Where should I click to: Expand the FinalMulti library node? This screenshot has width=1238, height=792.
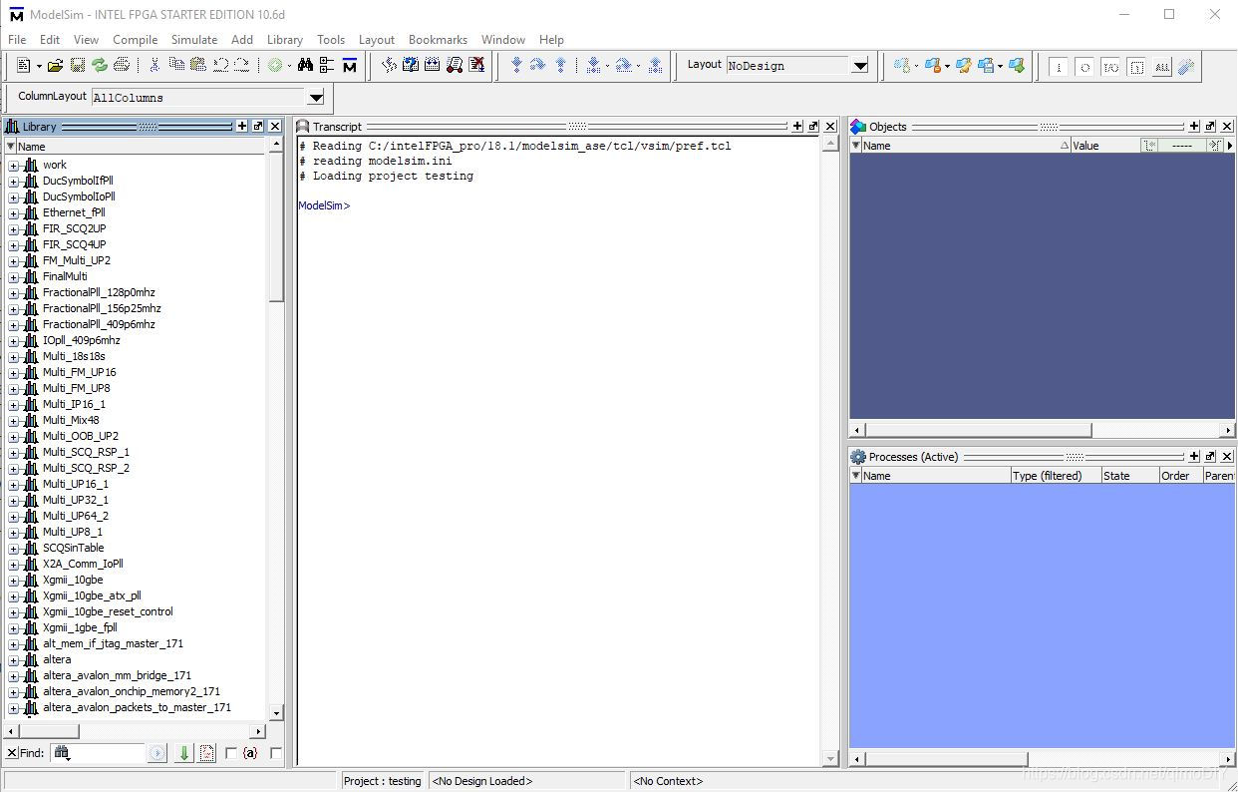(x=14, y=277)
